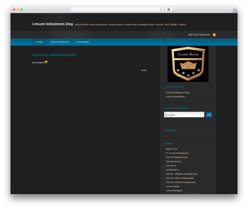This screenshot has height=209, width=248.
Task: Click the F1-es limuzin link
Action: click(x=177, y=153)
